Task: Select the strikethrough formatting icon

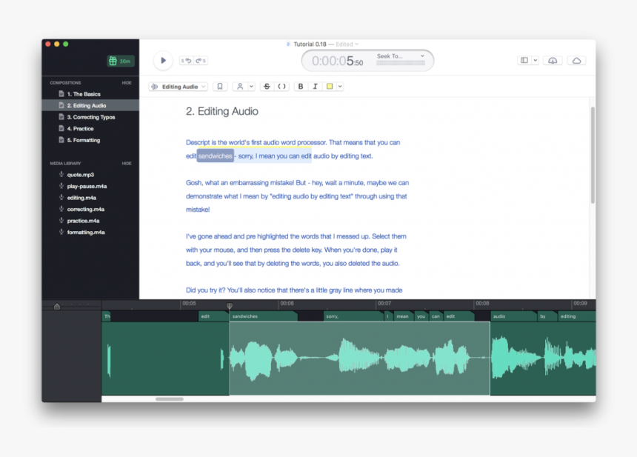Action: tap(267, 86)
